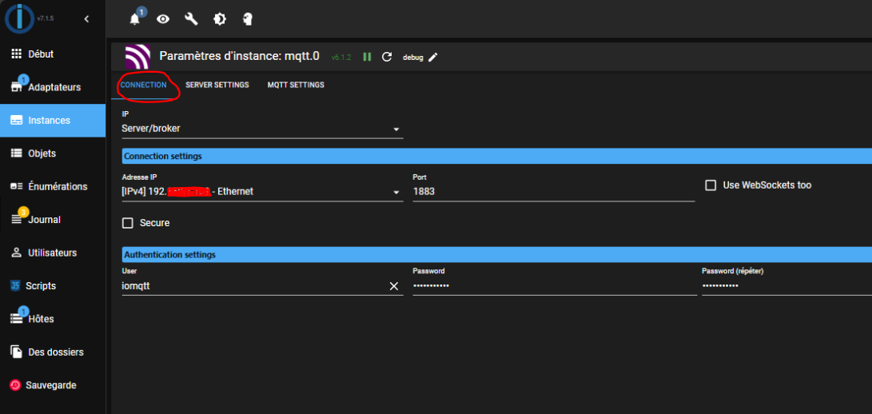
Task: Enable the Secure checkbox
Action: [128, 223]
